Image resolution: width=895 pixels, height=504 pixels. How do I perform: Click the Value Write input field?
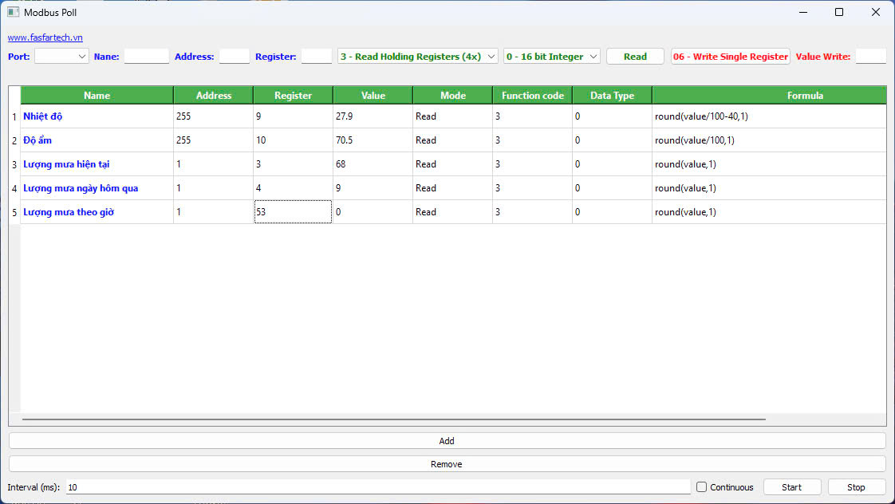(870, 57)
